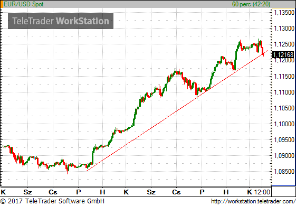296x206 pixels.
Task: Click the orange marker beside chart title
Action: [2, 4]
